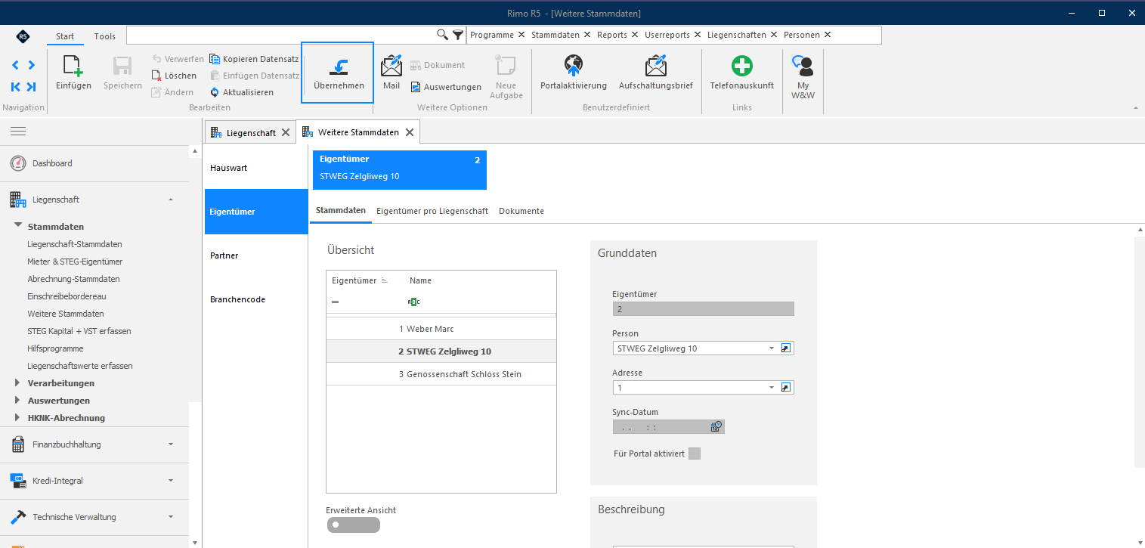1145x548 pixels.
Task: Open Person lookup button beside STWEG Zelgliweg 10
Action: click(786, 348)
